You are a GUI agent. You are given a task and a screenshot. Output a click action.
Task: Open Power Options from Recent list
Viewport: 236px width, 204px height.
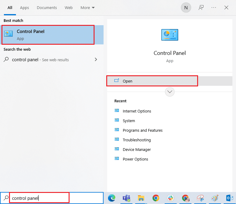coord(135,159)
